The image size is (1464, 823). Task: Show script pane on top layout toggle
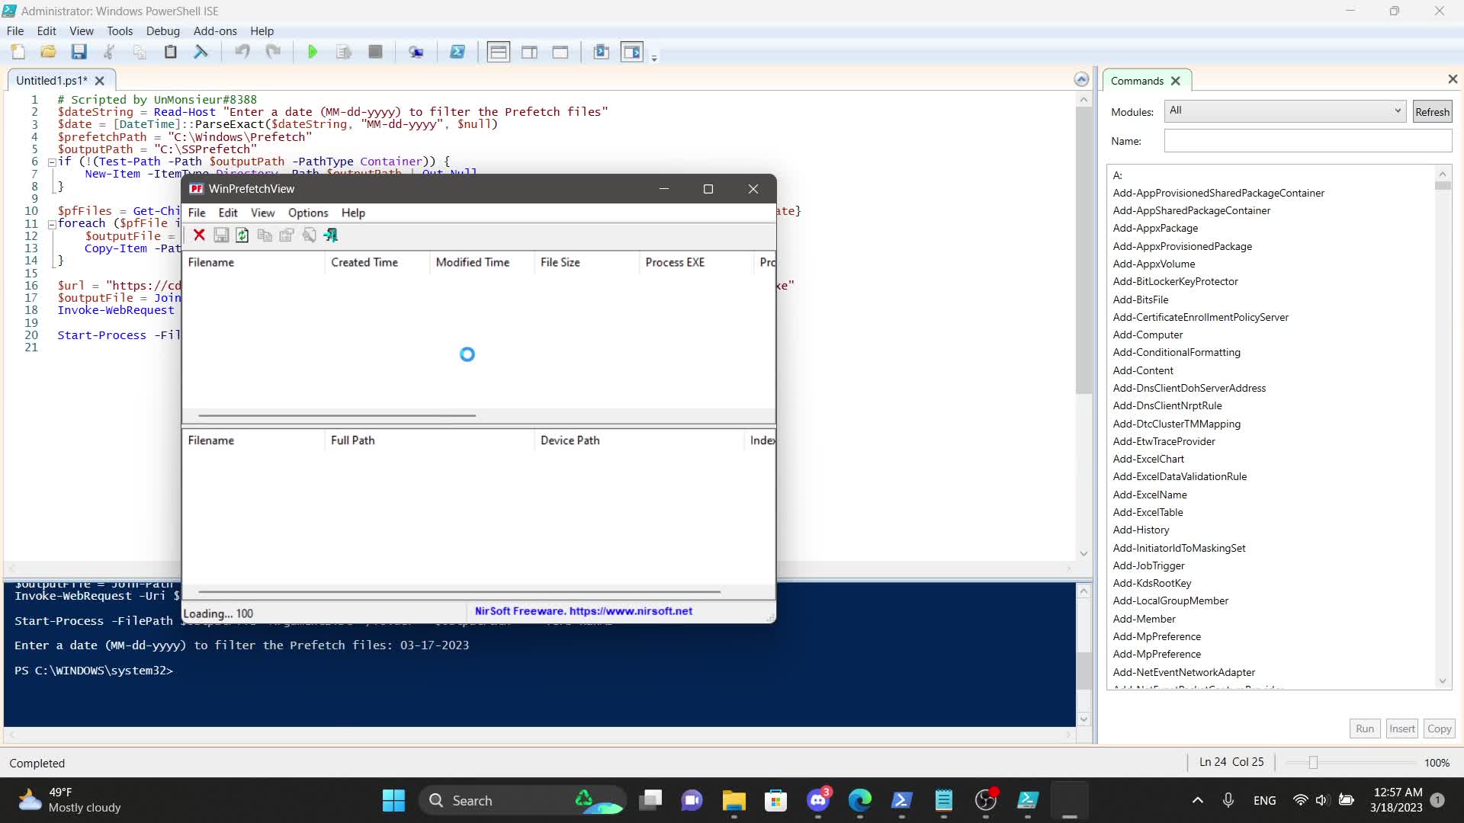[x=498, y=52]
